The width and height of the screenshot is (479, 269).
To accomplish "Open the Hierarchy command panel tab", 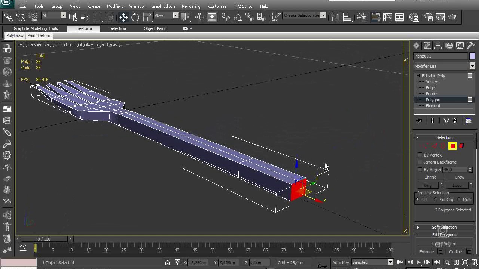I will tap(438, 46).
